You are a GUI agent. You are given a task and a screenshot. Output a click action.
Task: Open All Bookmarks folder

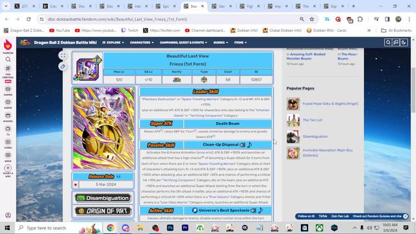(396, 31)
